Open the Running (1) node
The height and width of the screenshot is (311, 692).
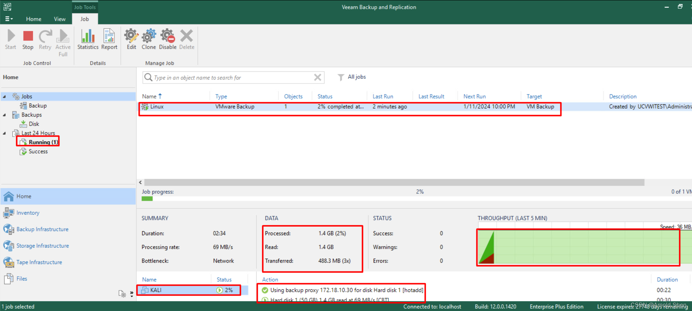point(43,142)
